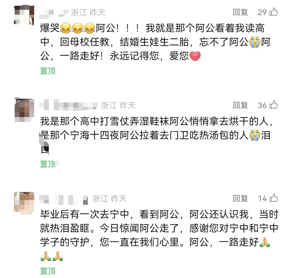292x278 pixels.
Task: Pin the second comment with 置顶
Action: coord(48,164)
